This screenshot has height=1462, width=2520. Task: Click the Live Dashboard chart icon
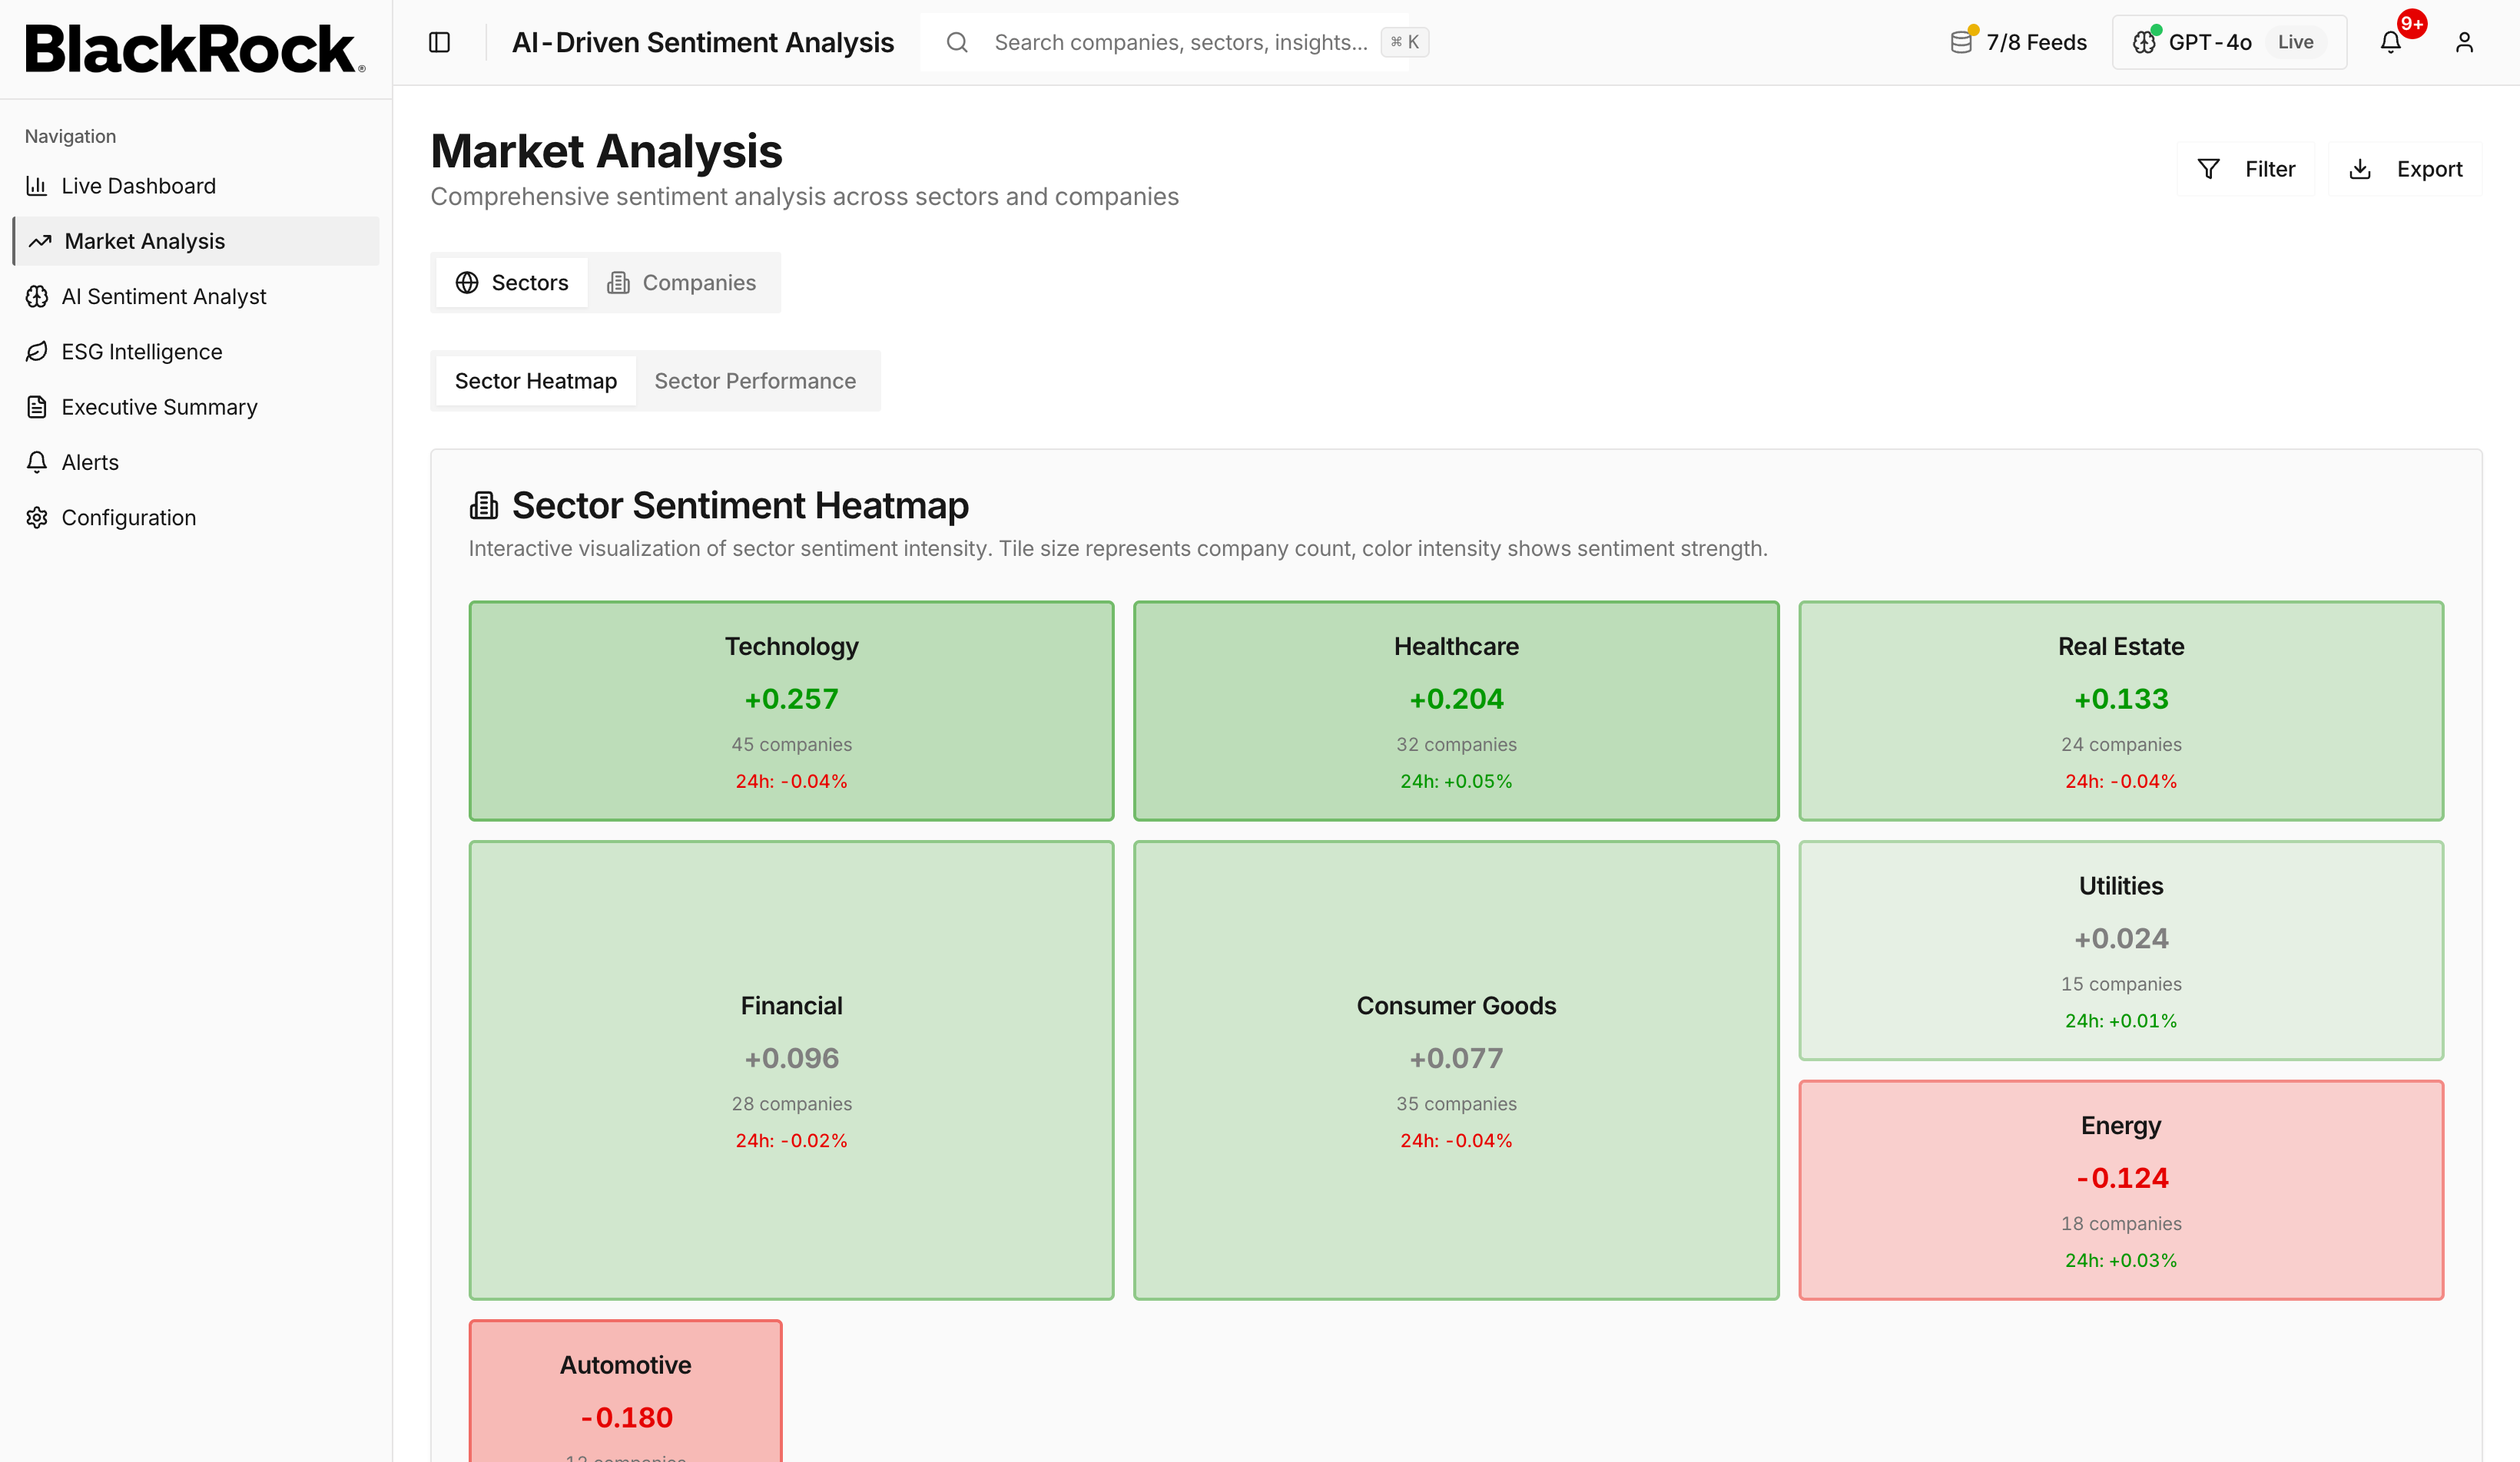click(x=37, y=186)
